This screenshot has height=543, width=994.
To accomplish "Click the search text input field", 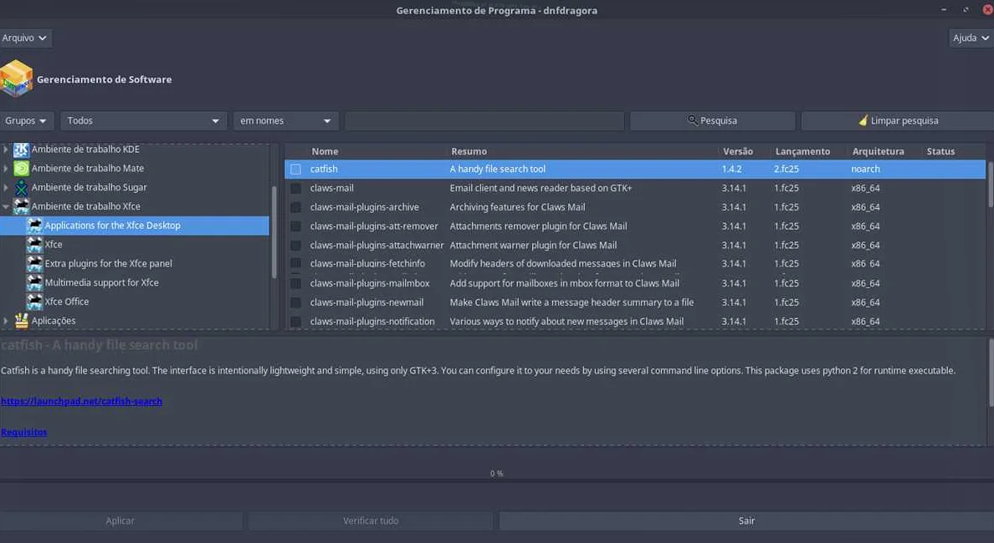I will (484, 120).
